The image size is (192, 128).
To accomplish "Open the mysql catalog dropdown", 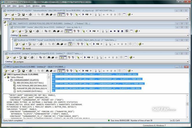I will pyautogui.click(x=188, y=48).
